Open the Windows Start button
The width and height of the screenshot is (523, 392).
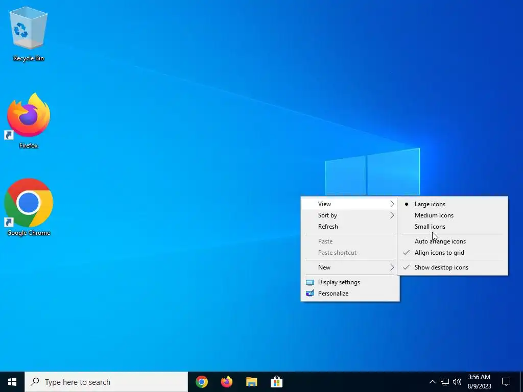(x=12, y=382)
